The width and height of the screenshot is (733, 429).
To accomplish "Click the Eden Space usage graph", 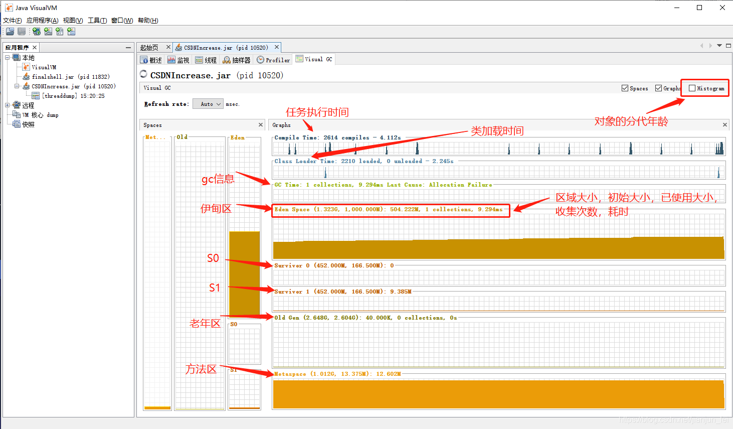I will tap(499, 236).
